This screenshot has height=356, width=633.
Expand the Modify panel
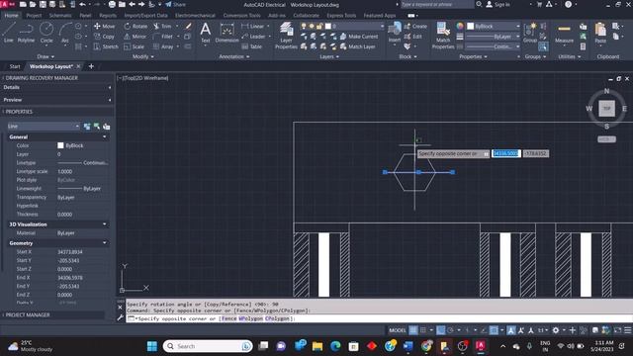pos(142,57)
